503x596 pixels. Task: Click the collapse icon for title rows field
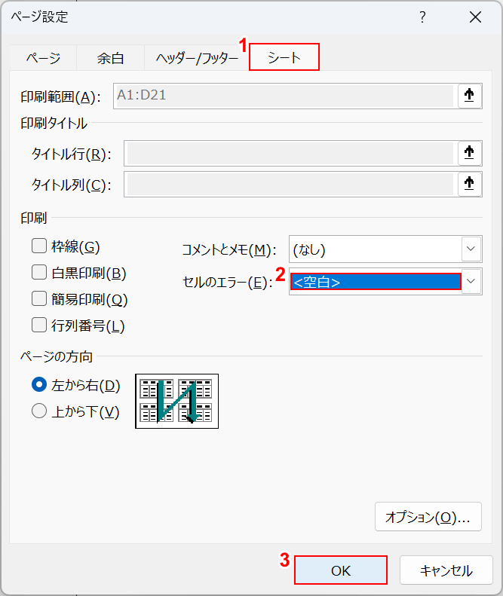[x=469, y=154]
